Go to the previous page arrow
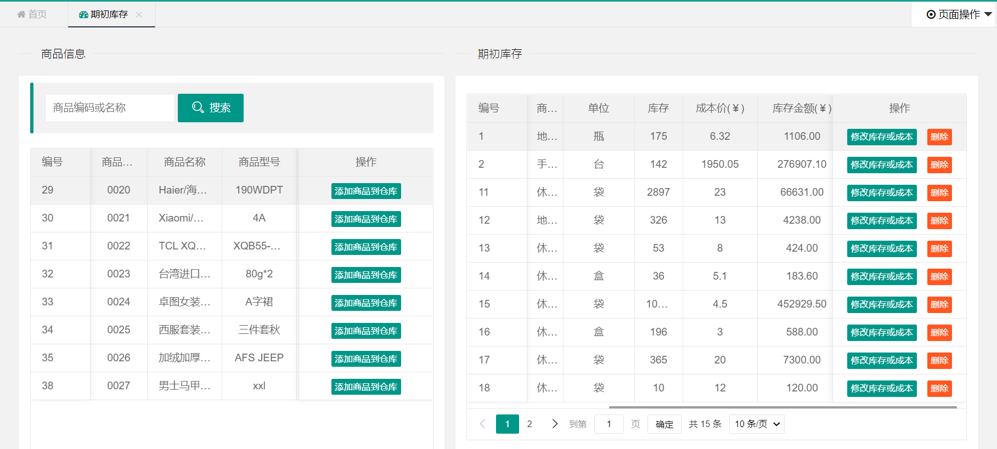997x449 pixels. (482, 424)
